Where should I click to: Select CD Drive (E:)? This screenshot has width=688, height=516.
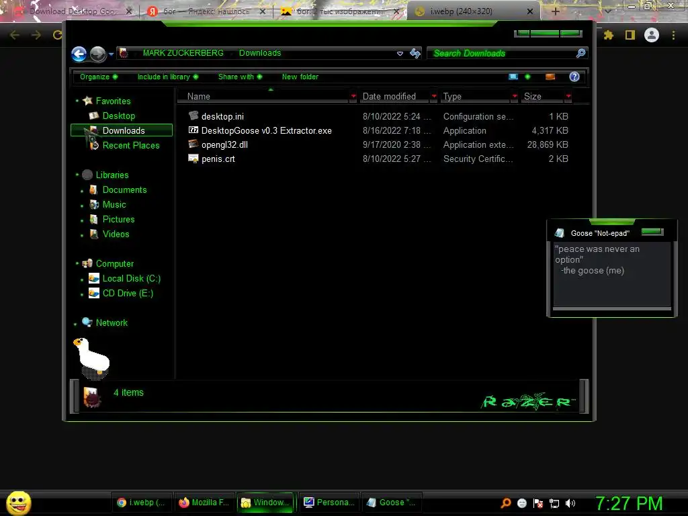(128, 293)
